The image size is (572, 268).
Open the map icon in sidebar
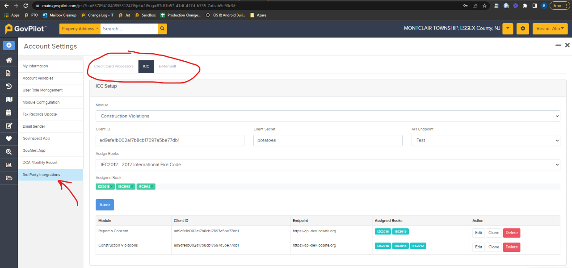click(8, 99)
